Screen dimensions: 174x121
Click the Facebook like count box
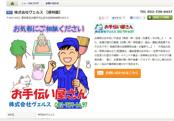pos(144,18)
